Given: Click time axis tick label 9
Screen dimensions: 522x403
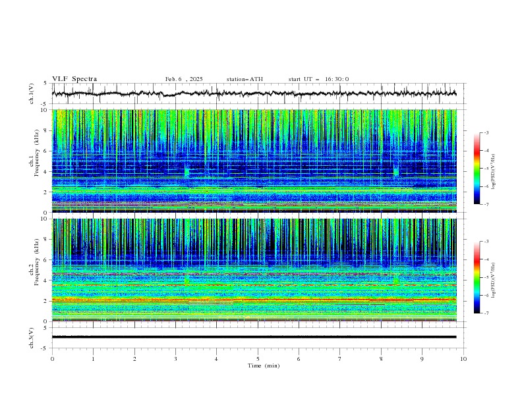Looking at the screenshot, I should click(422, 359).
